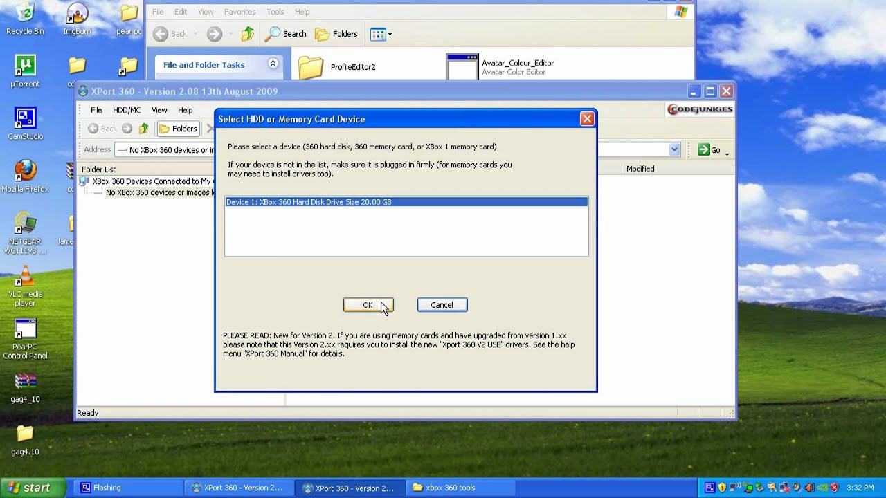The height and width of the screenshot is (498, 886).
Task: Click the Modified column header
Action: click(x=640, y=169)
